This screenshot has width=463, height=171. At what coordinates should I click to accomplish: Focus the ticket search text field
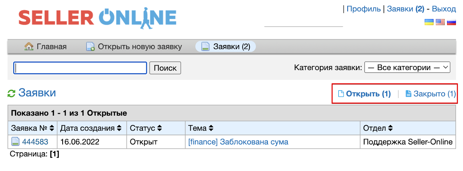[x=80, y=68]
